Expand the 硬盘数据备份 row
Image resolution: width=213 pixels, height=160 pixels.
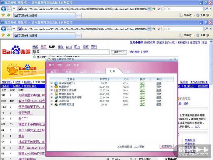tap(51, 94)
